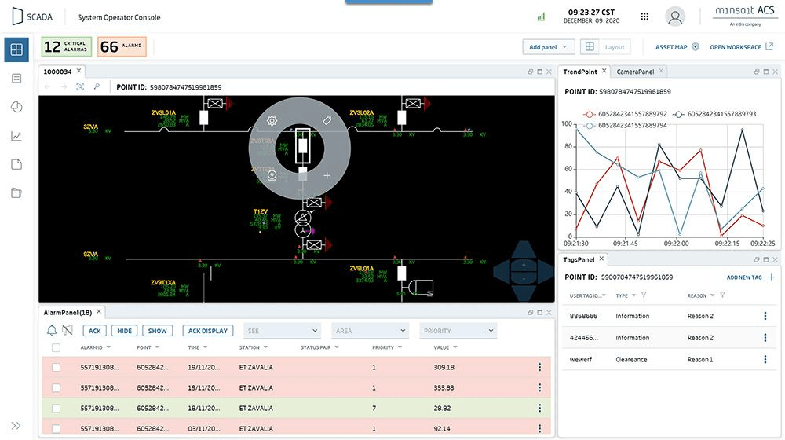Close the CameraPanel tab
The width and height of the screenshot is (785, 440).
pos(661,71)
